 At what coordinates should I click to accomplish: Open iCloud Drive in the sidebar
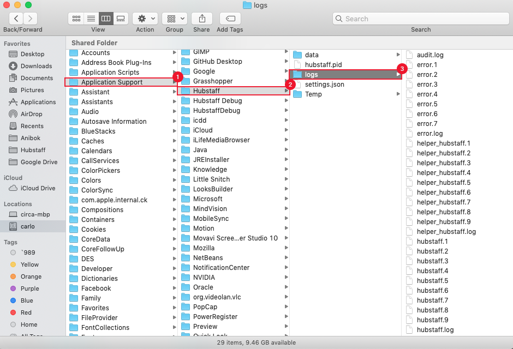click(x=32, y=188)
